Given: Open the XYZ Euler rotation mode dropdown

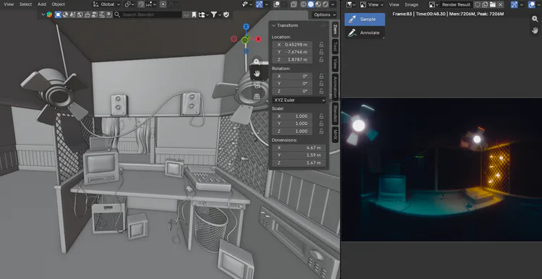Looking at the screenshot, I should pyautogui.click(x=299, y=100).
